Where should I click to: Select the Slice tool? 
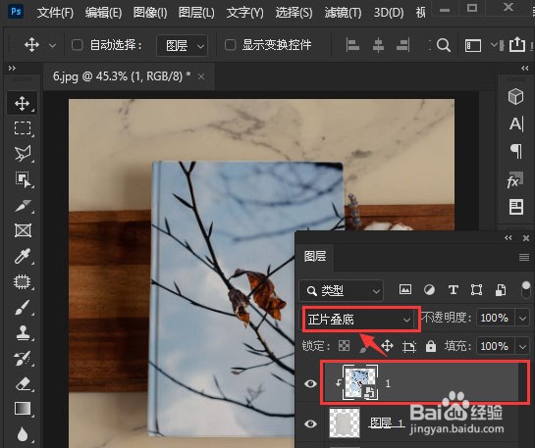pyautogui.click(x=23, y=206)
